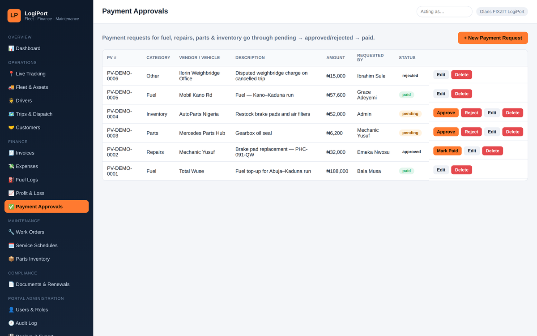This screenshot has height=336, width=537.
Task: Click the Inventory category cell
Action: click(x=157, y=114)
